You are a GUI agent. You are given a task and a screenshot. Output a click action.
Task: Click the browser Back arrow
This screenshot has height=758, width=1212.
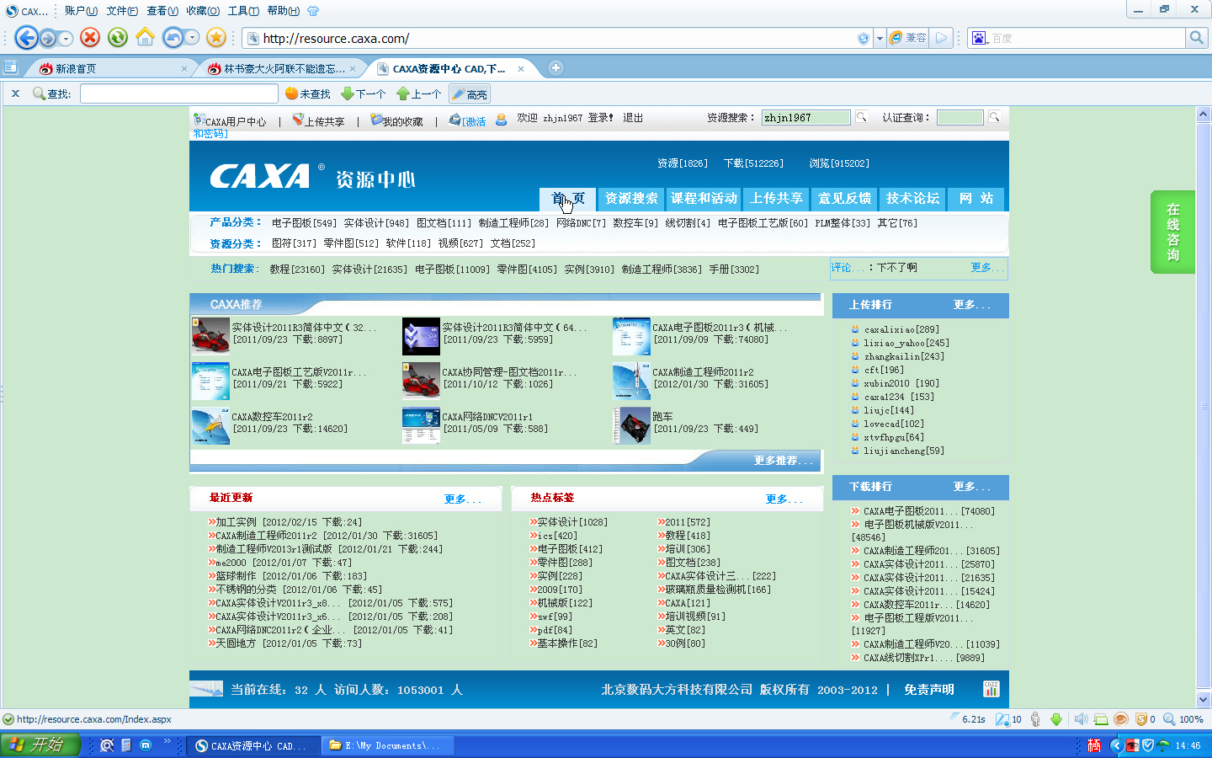[x=27, y=37]
